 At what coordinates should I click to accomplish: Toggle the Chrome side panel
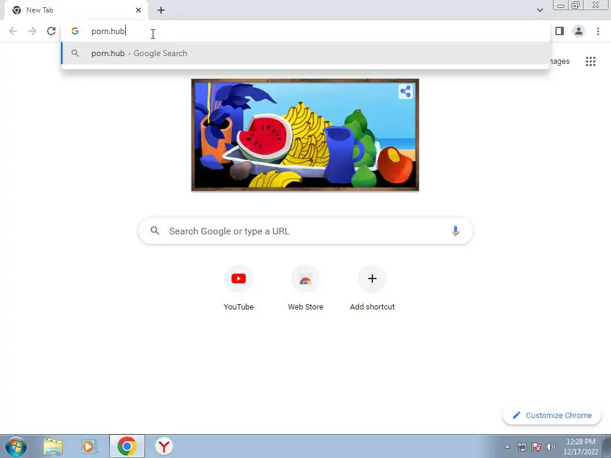[560, 31]
